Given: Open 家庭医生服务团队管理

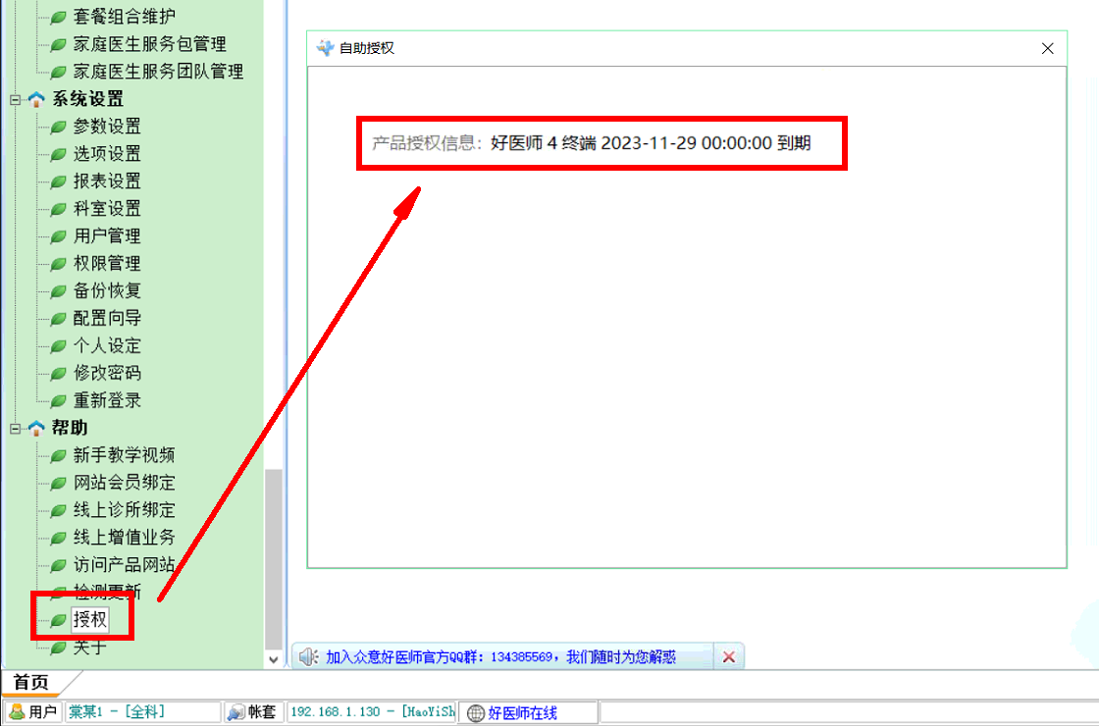Looking at the screenshot, I should 158,72.
